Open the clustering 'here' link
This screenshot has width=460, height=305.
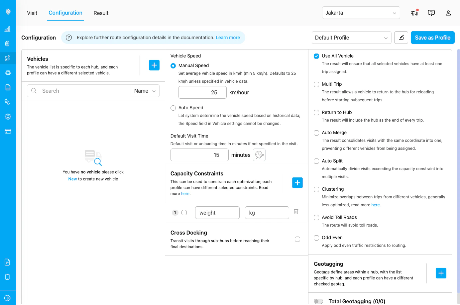click(x=376, y=205)
